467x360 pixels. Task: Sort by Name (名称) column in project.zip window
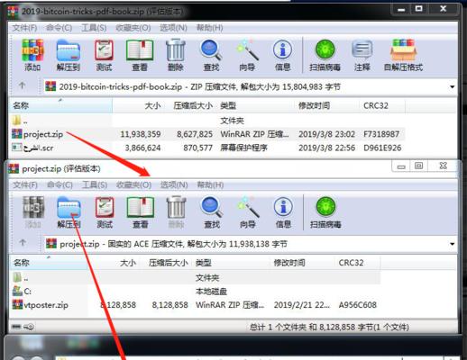click(49, 263)
